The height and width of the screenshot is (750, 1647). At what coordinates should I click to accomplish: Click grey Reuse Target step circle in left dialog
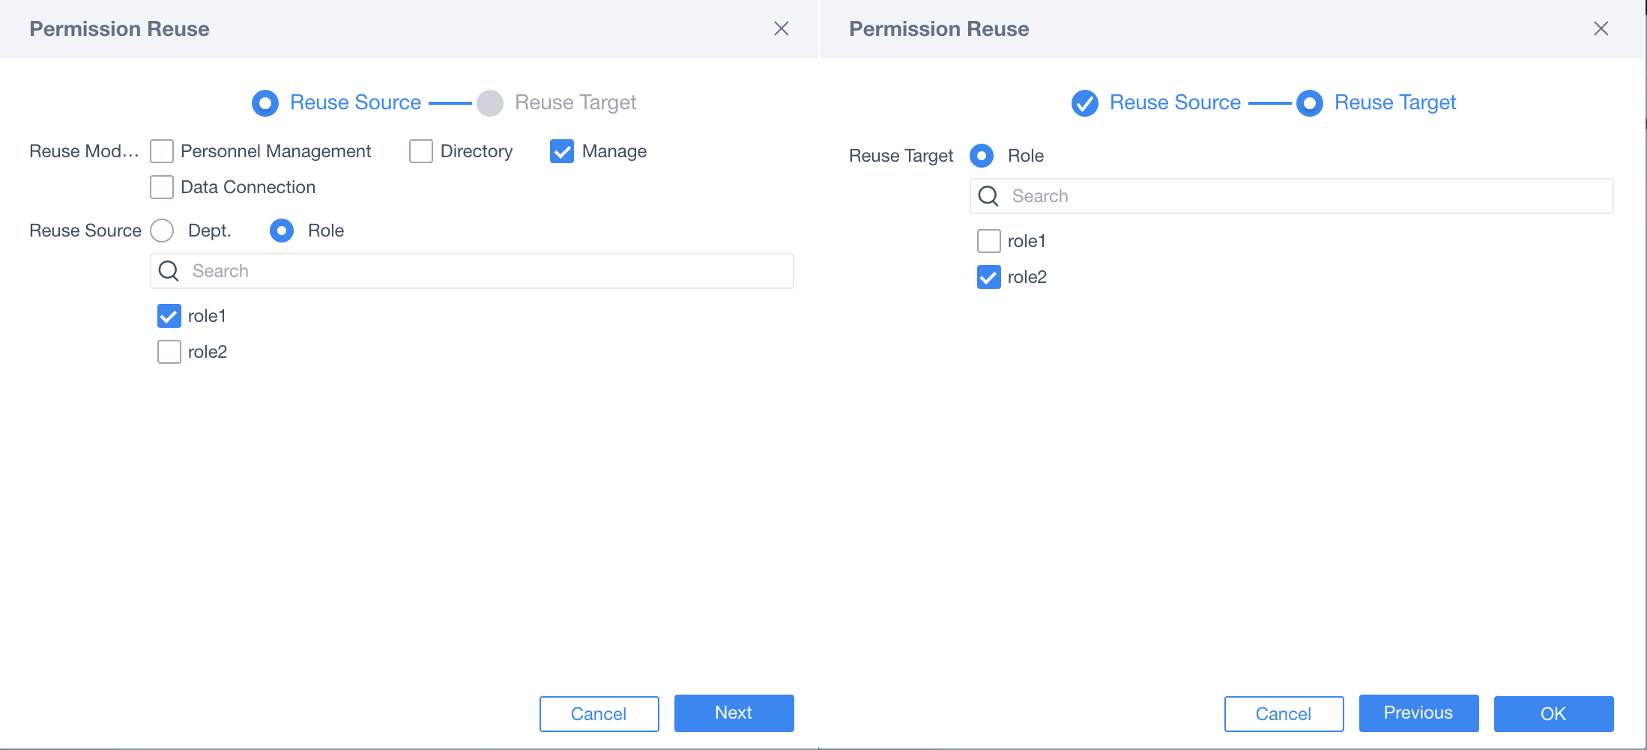coord(490,103)
